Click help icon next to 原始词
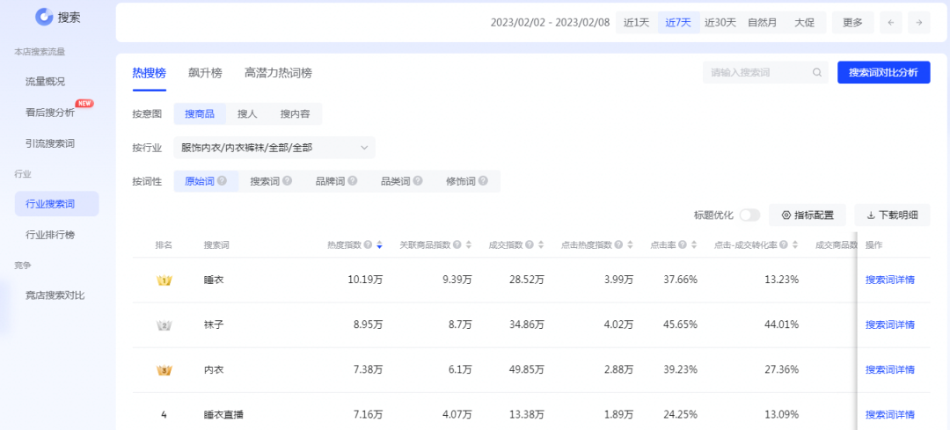The height and width of the screenshot is (430, 950). [222, 181]
